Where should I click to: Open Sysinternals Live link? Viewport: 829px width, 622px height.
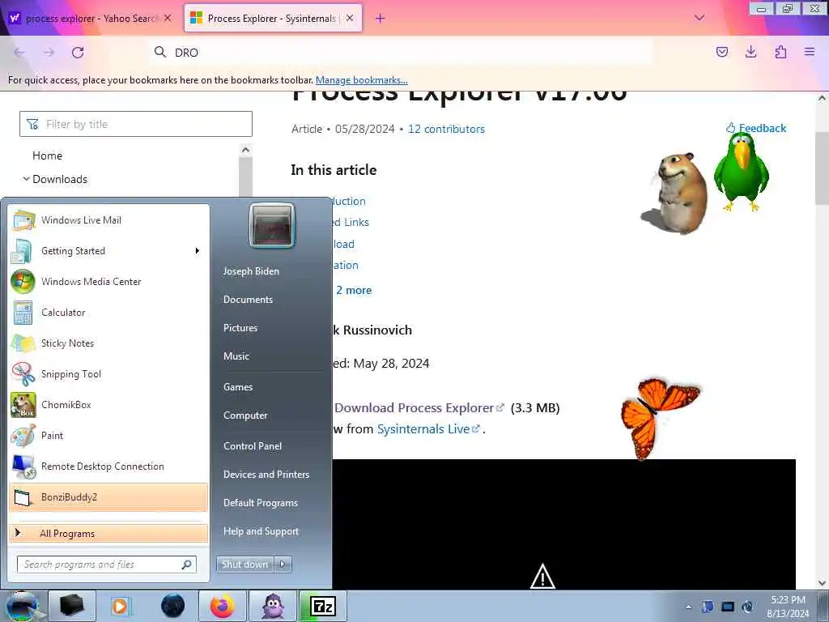pos(428,429)
